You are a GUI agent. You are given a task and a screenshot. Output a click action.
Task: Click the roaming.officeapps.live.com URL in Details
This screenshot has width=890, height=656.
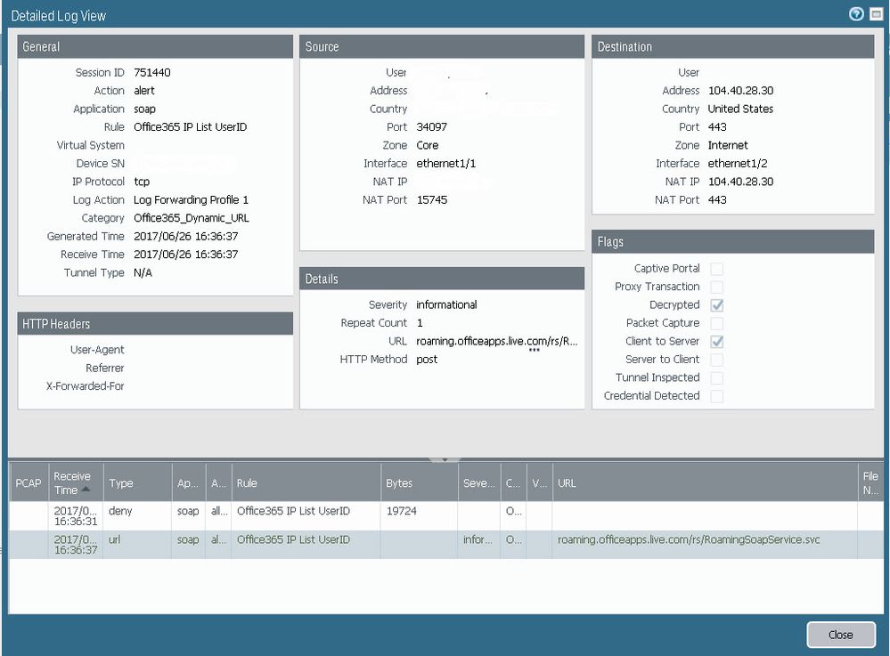[497, 341]
